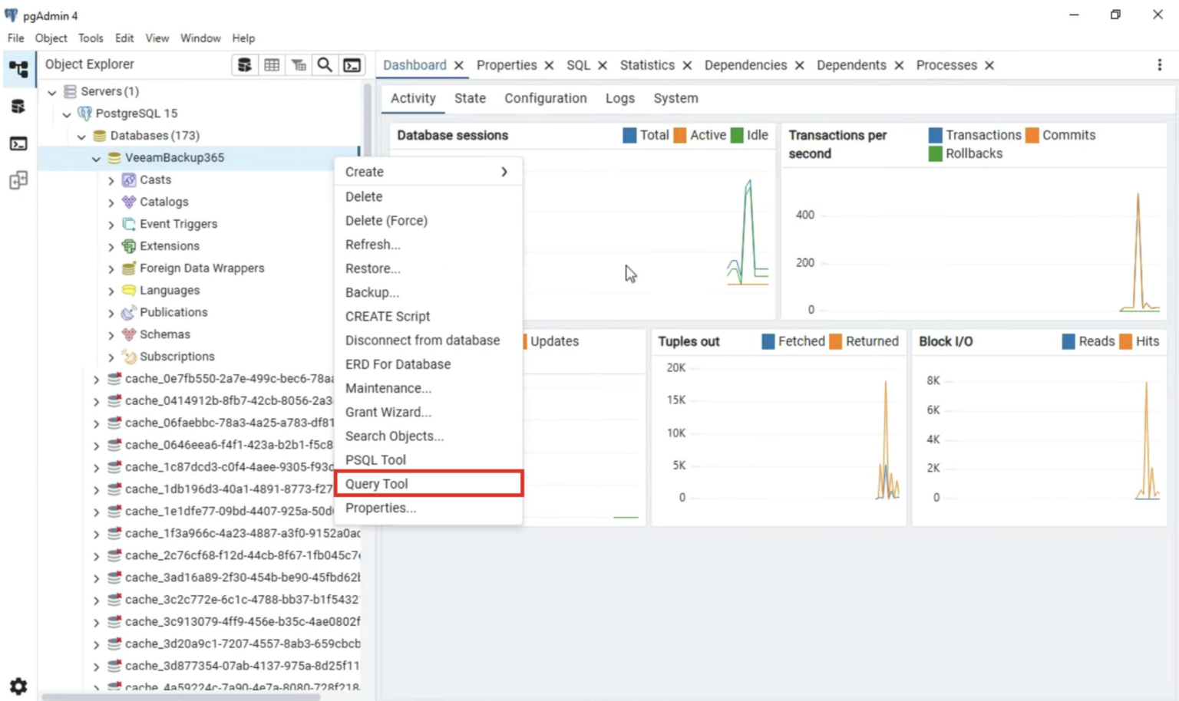This screenshot has height=701, width=1179.
Task: Open Object Explorer sidebar icon
Action: pyautogui.click(x=18, y=69)
